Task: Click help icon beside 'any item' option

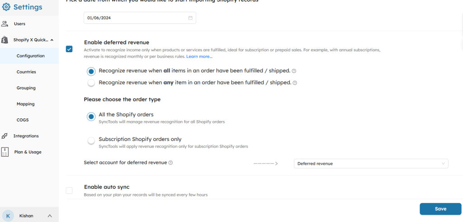Action: coord(295,83)
